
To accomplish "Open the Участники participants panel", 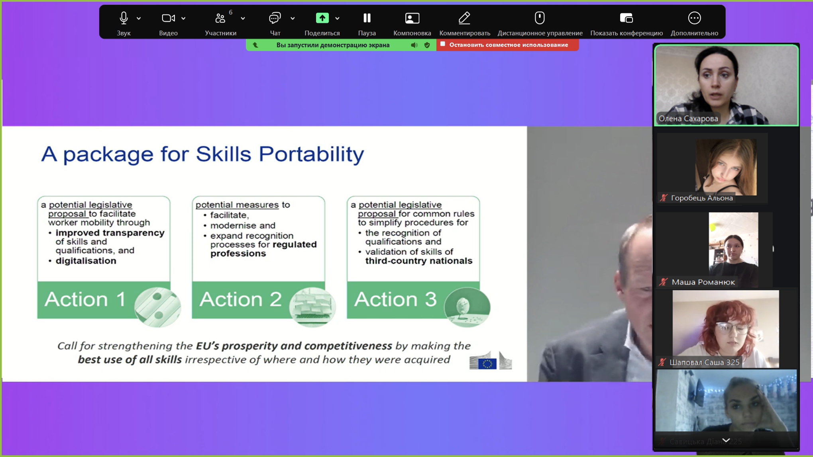I will coord(220,18).
